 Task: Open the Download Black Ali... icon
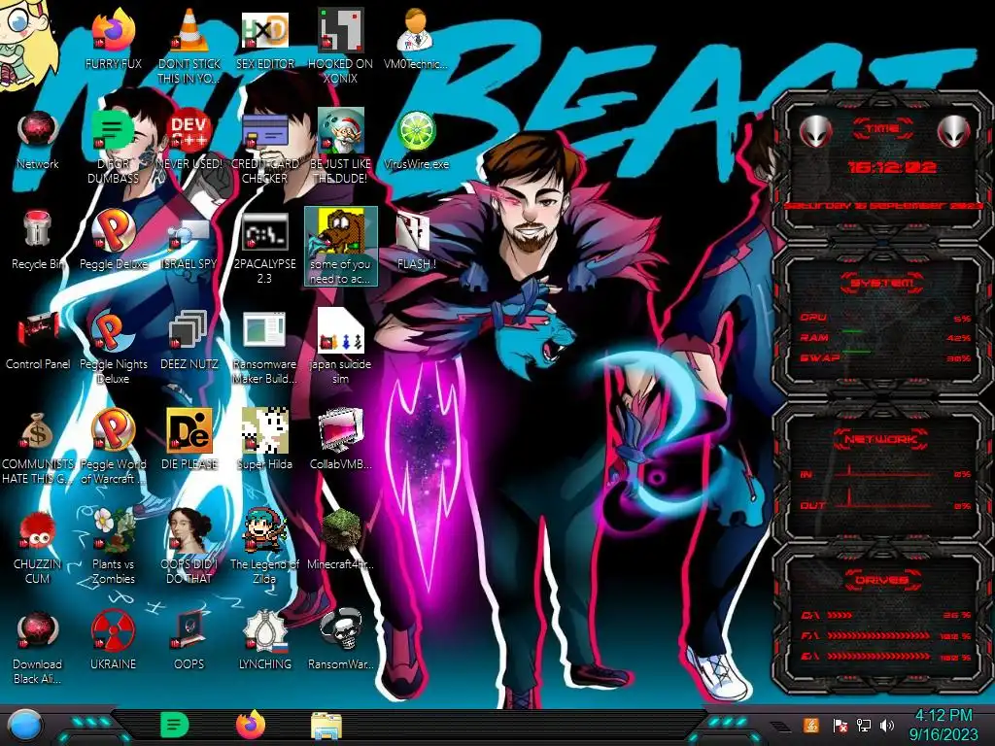click(38, 647)
